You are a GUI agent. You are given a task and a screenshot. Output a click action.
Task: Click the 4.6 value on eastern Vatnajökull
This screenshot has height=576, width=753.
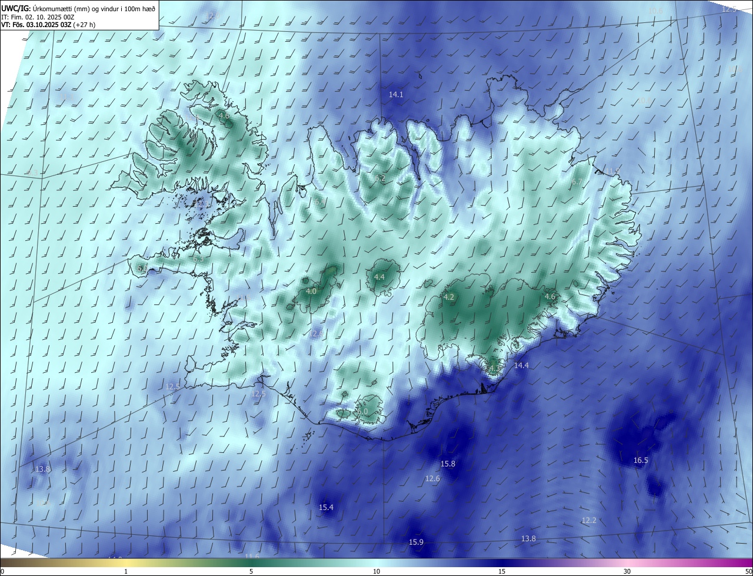coord(550,296)
